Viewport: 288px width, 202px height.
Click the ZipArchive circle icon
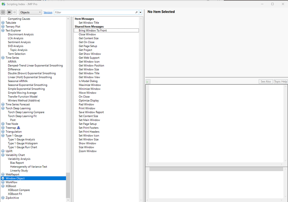(3, 198)
